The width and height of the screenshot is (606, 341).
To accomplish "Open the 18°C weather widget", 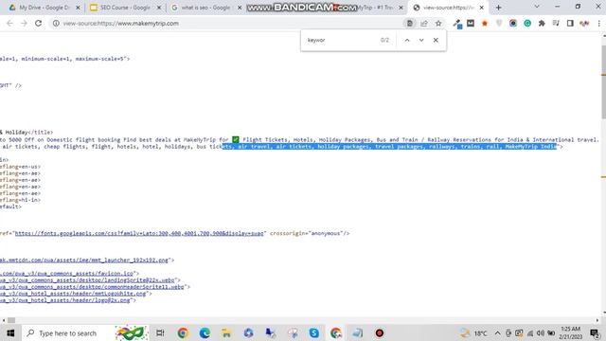I will click(x=473, y=333).
